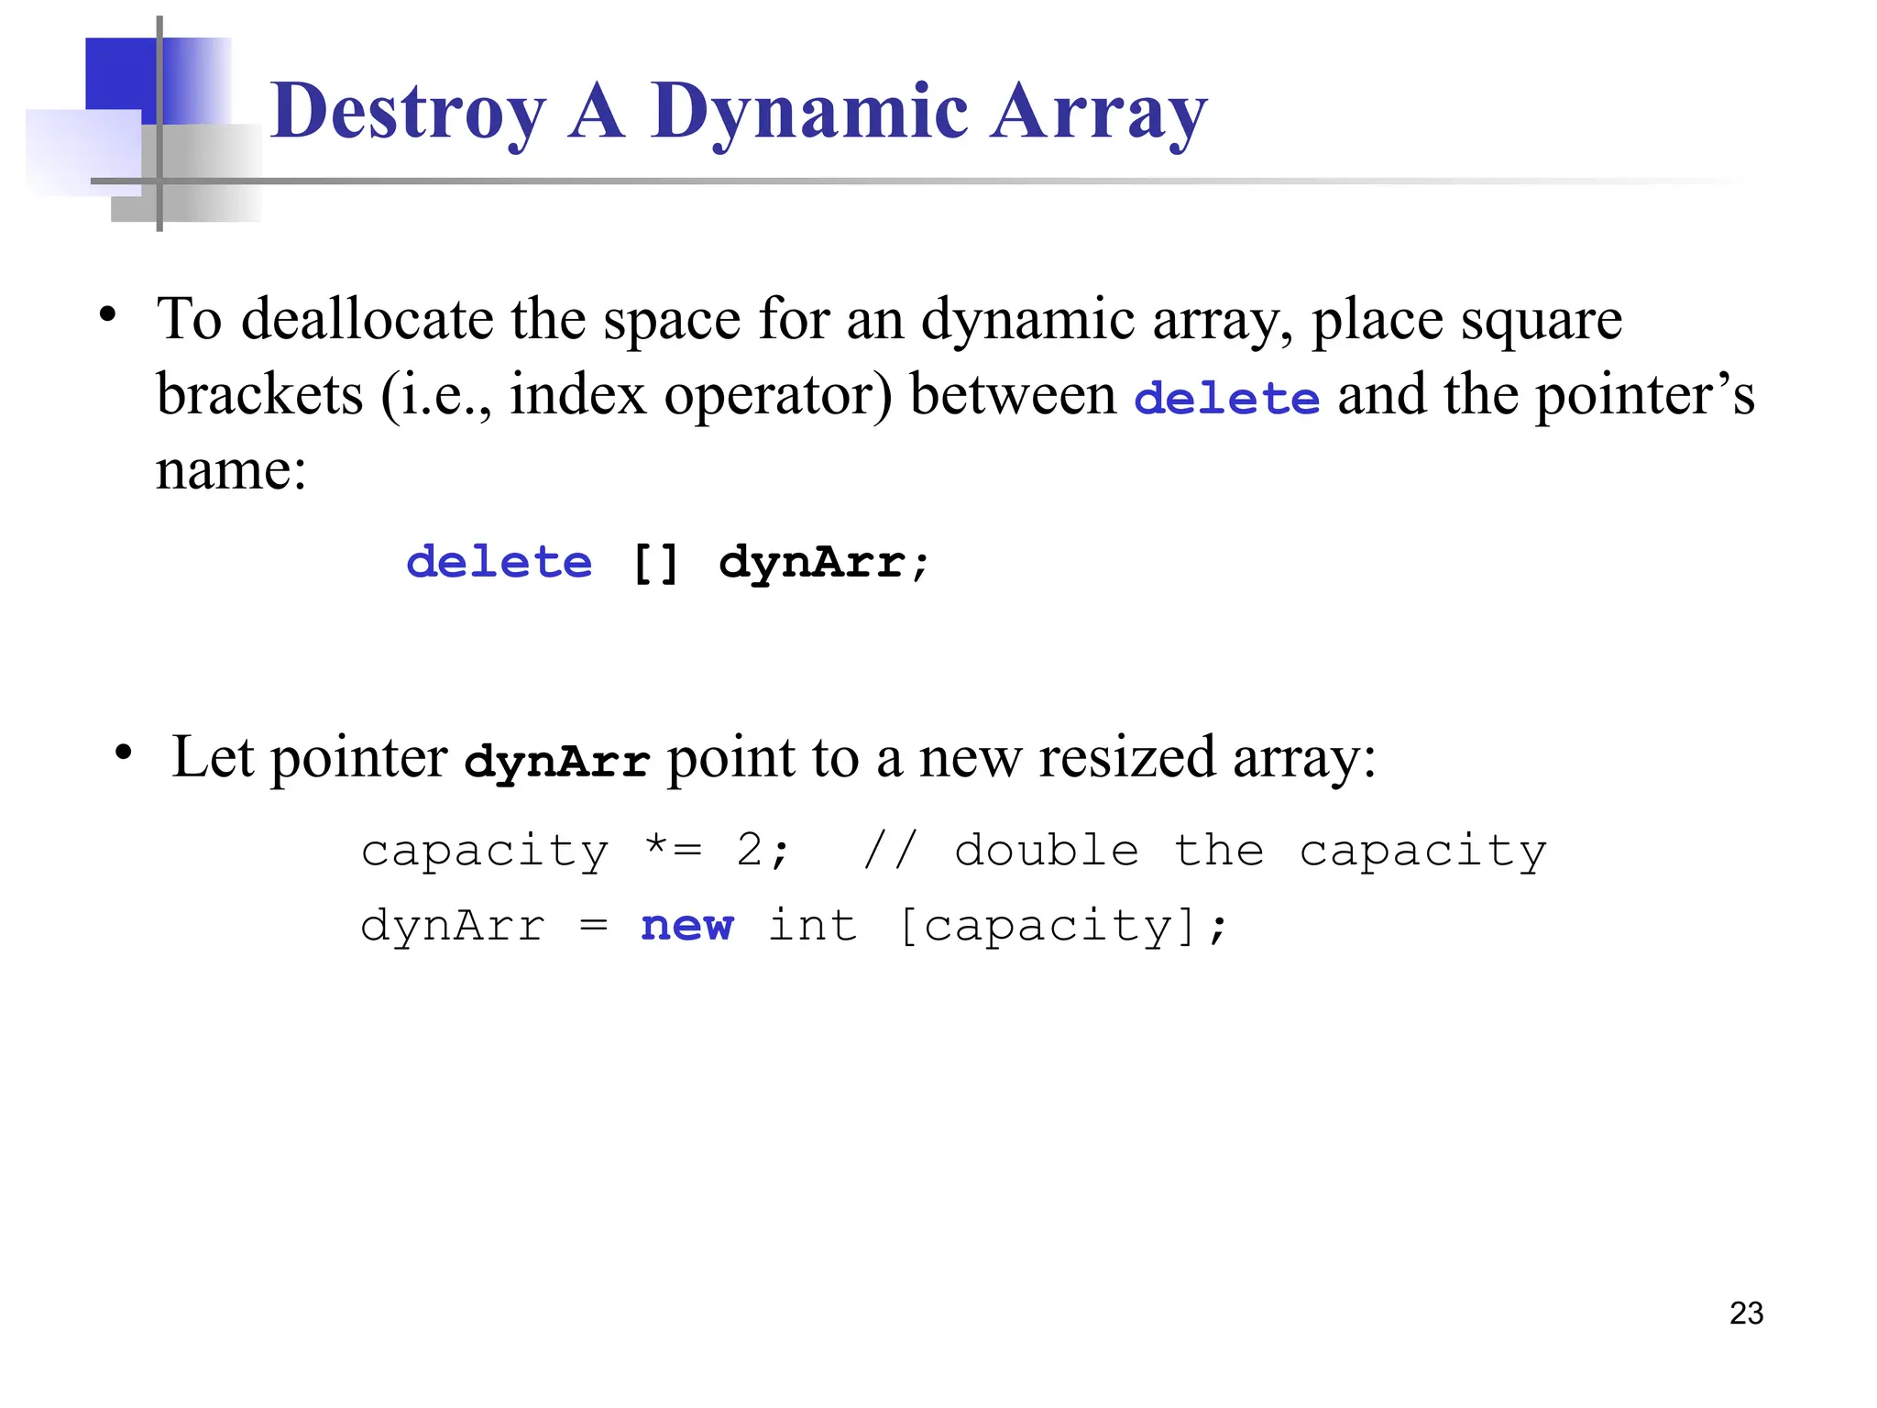Select the slide title 'Destroy A Dynamic Array'
The width and height of the screenshot is (1877, 1408).
click(739, 112)
